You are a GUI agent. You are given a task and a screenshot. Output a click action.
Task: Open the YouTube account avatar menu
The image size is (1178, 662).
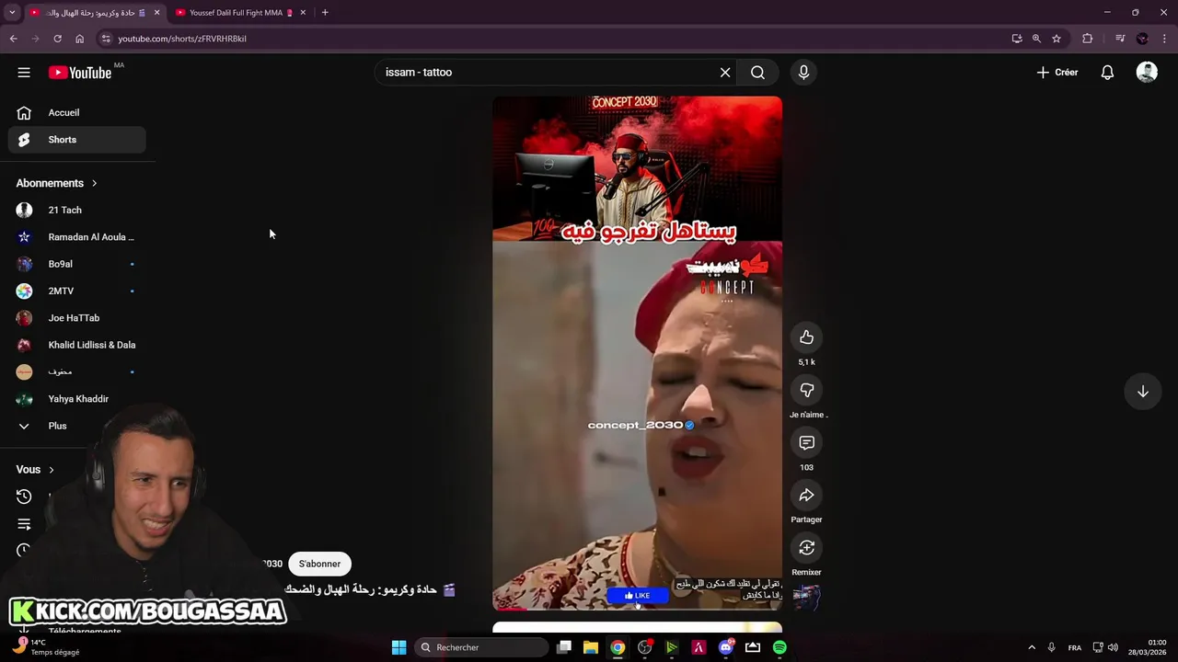[x=1147, y=73]
